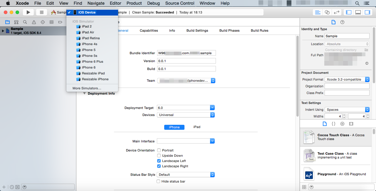Open the Issue navigator
376x191 pixels.
[34, 22]
